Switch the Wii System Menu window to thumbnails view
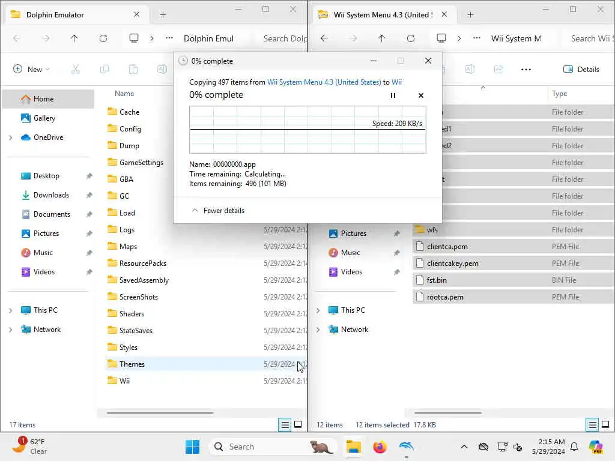The image size is (615, 461). (x=605, y=424)
